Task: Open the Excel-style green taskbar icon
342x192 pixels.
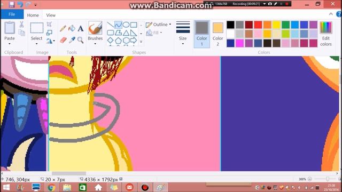Action: [82, 187]
